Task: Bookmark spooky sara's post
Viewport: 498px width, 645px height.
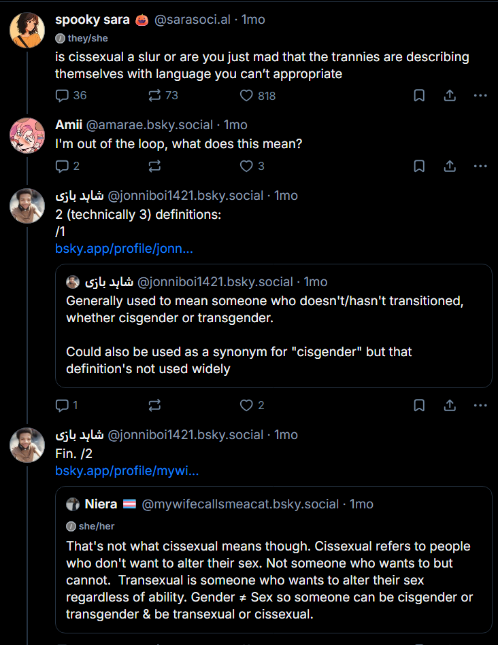Action: tap(419, 96)
